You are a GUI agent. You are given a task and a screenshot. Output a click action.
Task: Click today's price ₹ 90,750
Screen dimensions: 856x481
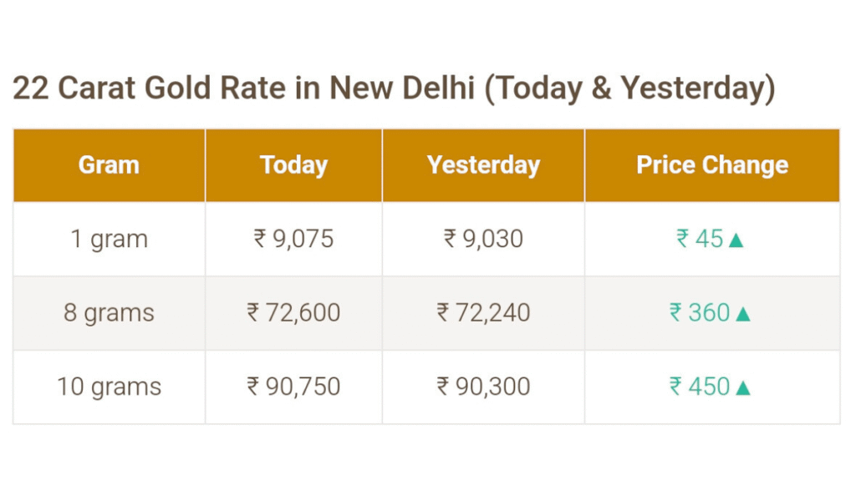[x=293, y=387]
